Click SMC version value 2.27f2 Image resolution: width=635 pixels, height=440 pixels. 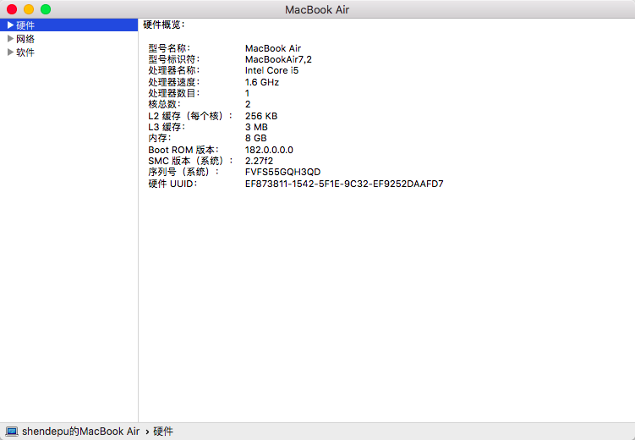tap(260, 161)
